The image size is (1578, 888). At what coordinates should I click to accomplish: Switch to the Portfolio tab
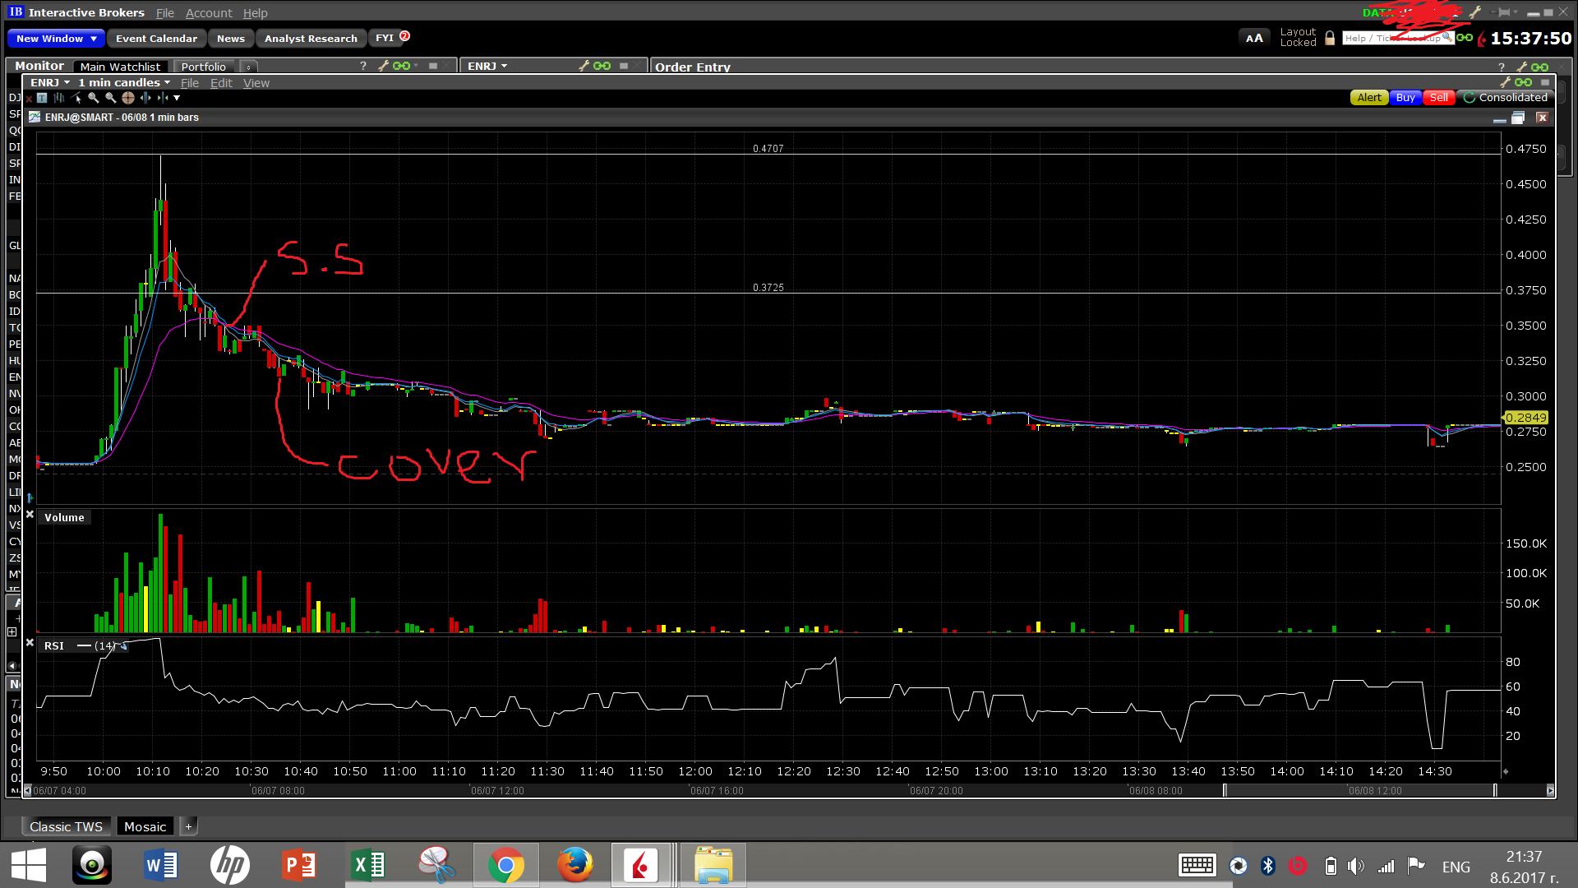click(x=203, y=67)
